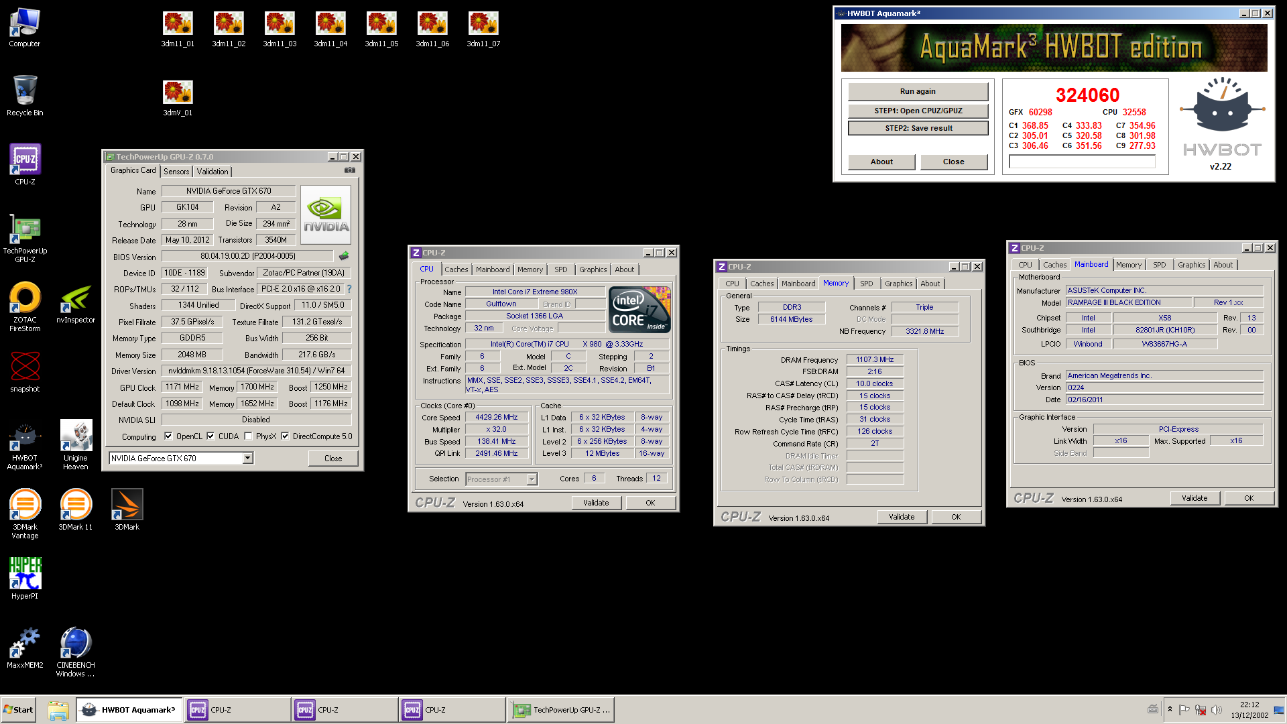This screenshot has width=1287, height=724.
Task: Open the Processor #1 selection dropdown
Action: click(x=532, y=479)
